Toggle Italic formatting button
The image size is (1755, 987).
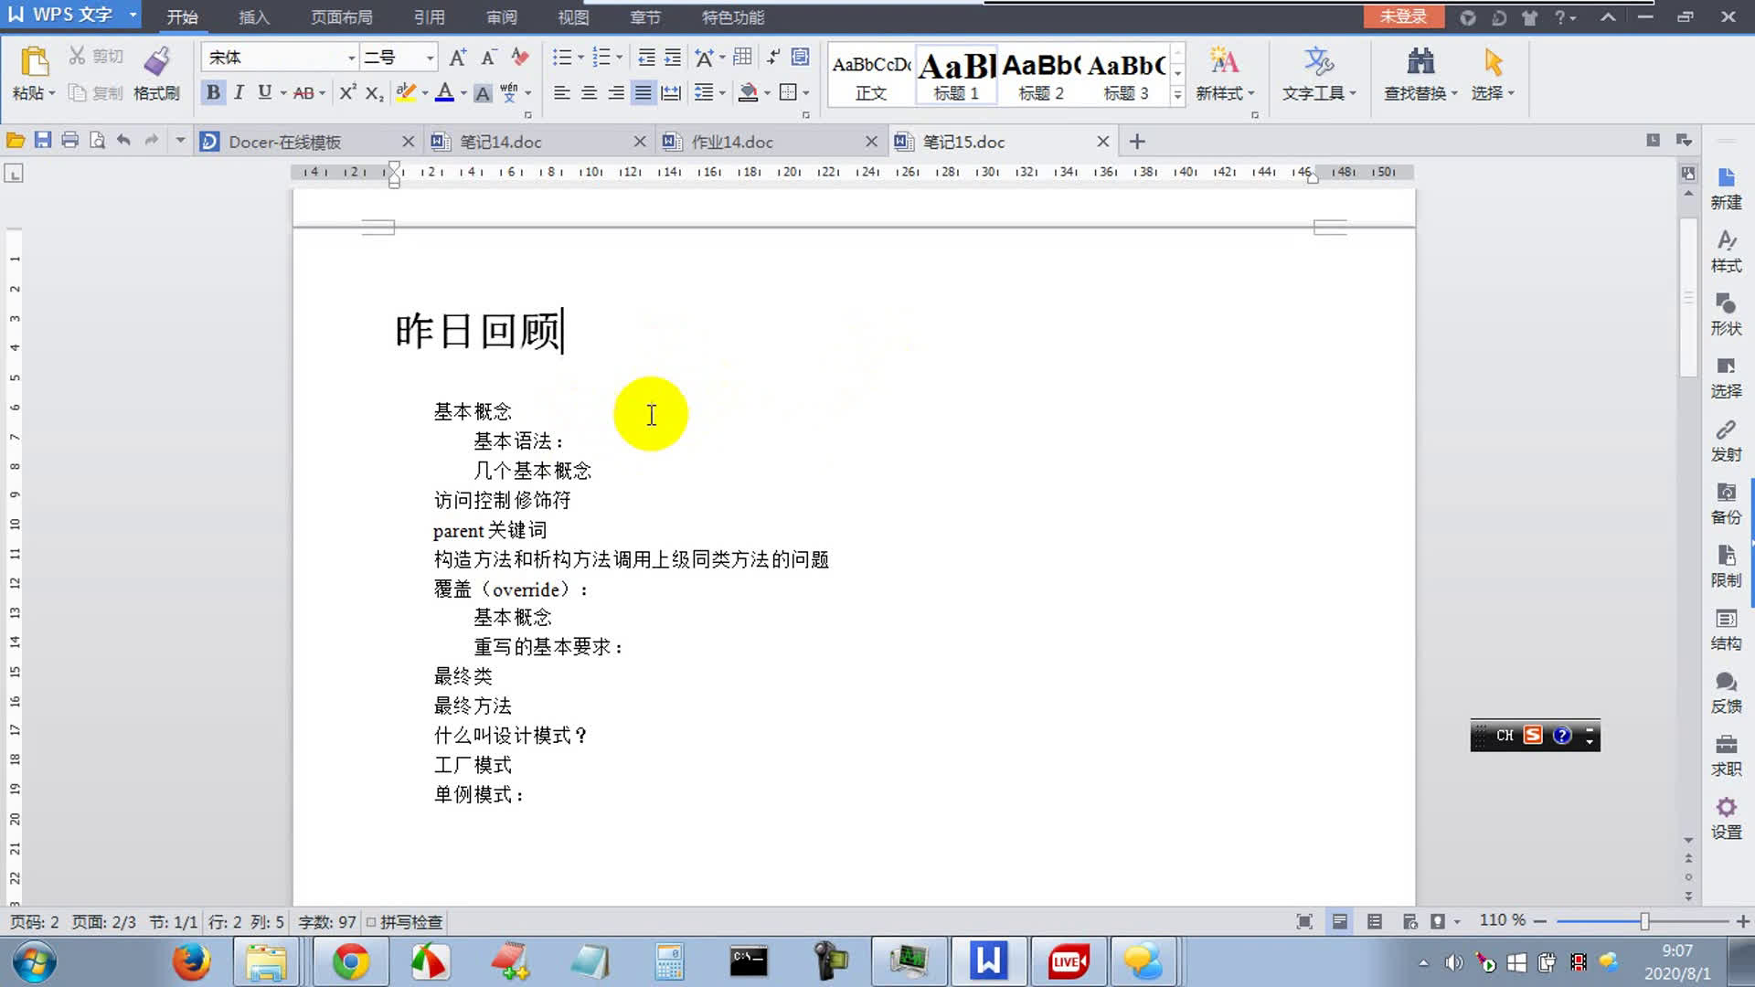tap(239, 92)
